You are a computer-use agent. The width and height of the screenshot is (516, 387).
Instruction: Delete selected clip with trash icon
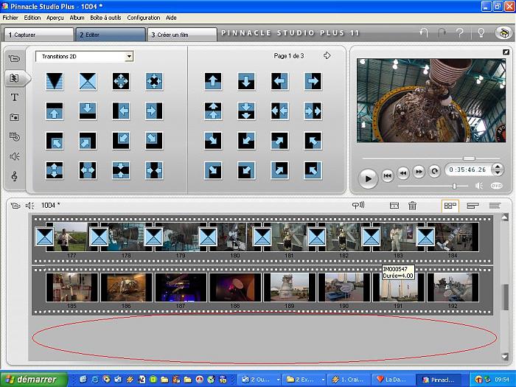[412, 206]
